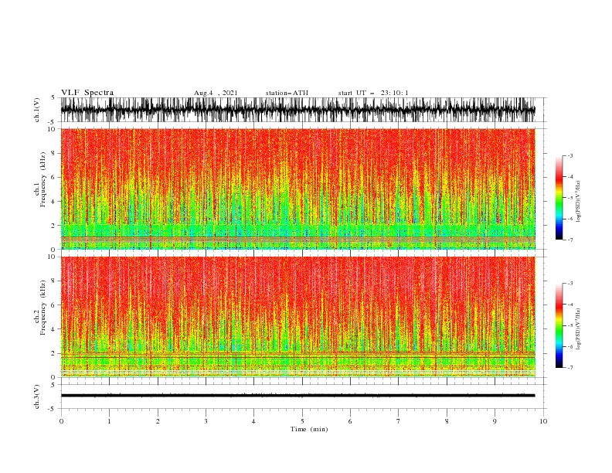Click the log(PSD) label beside upper color bar
The image size is (612, 473).
click(579, 202)
